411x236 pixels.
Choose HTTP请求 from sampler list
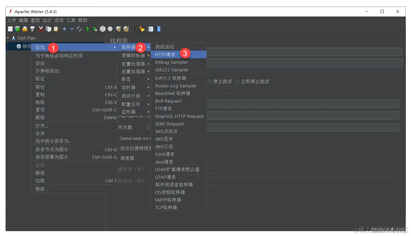[x=178, y=54]
